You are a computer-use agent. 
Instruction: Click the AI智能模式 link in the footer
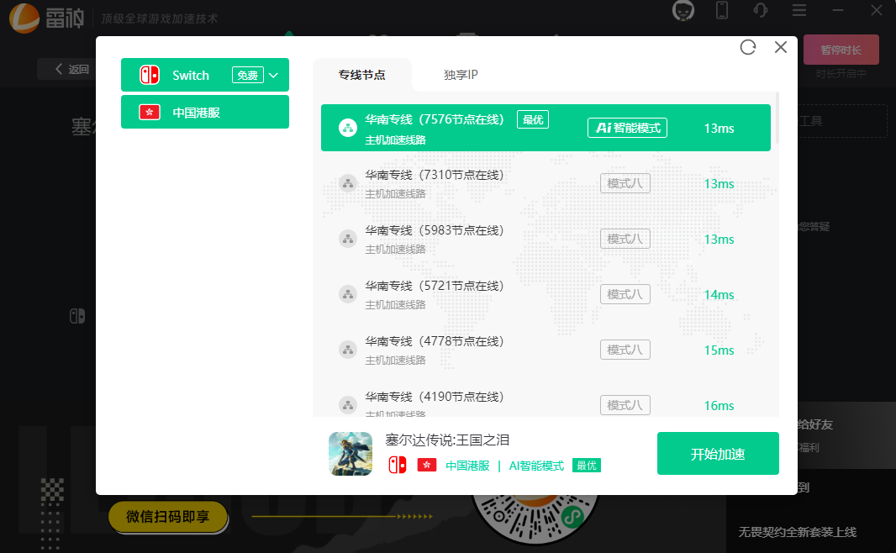click(x=536, y=466)
